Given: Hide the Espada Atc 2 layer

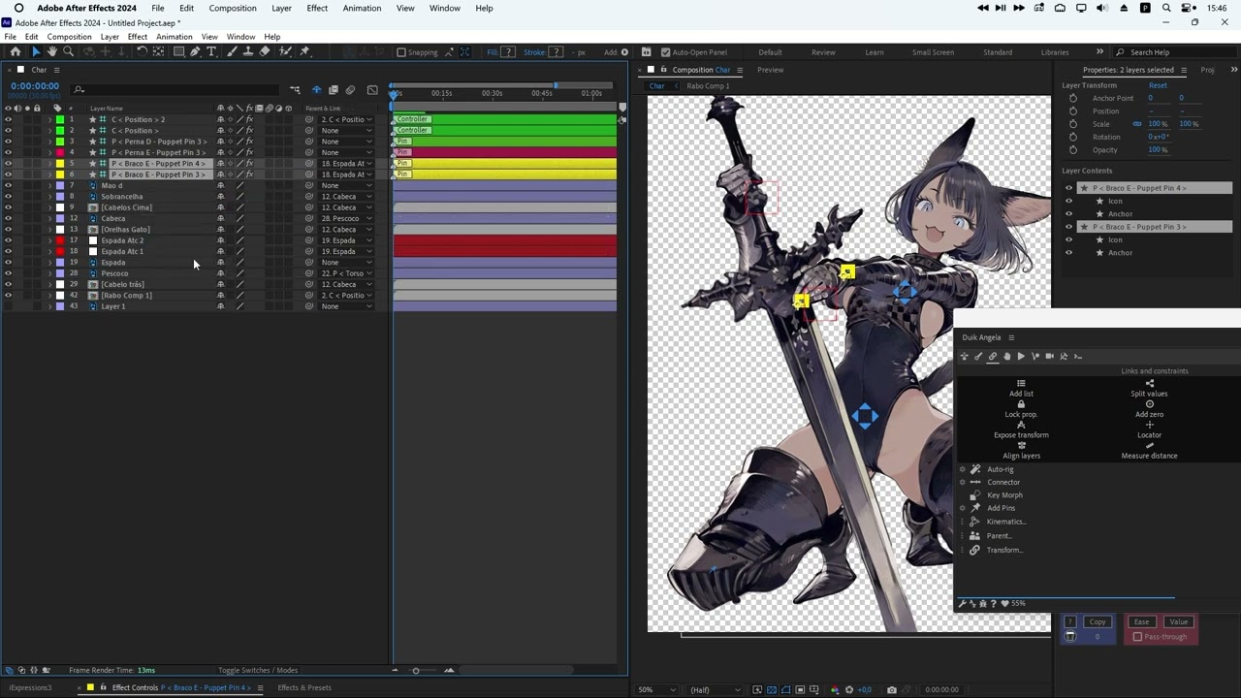Looking at the screenshot, I should pyautogui.click(x=8, y=240).
